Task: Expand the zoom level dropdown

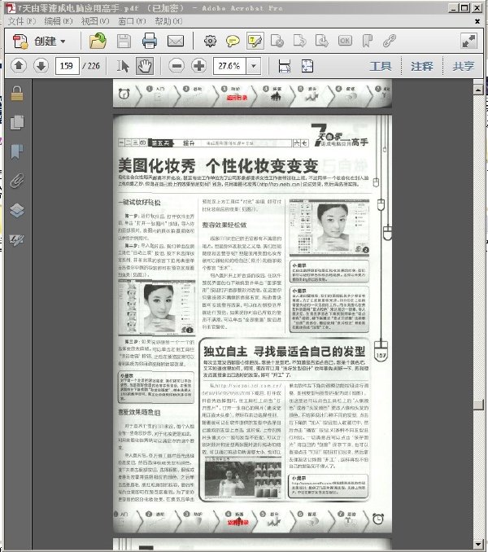Action: click(x=254, y=66)
